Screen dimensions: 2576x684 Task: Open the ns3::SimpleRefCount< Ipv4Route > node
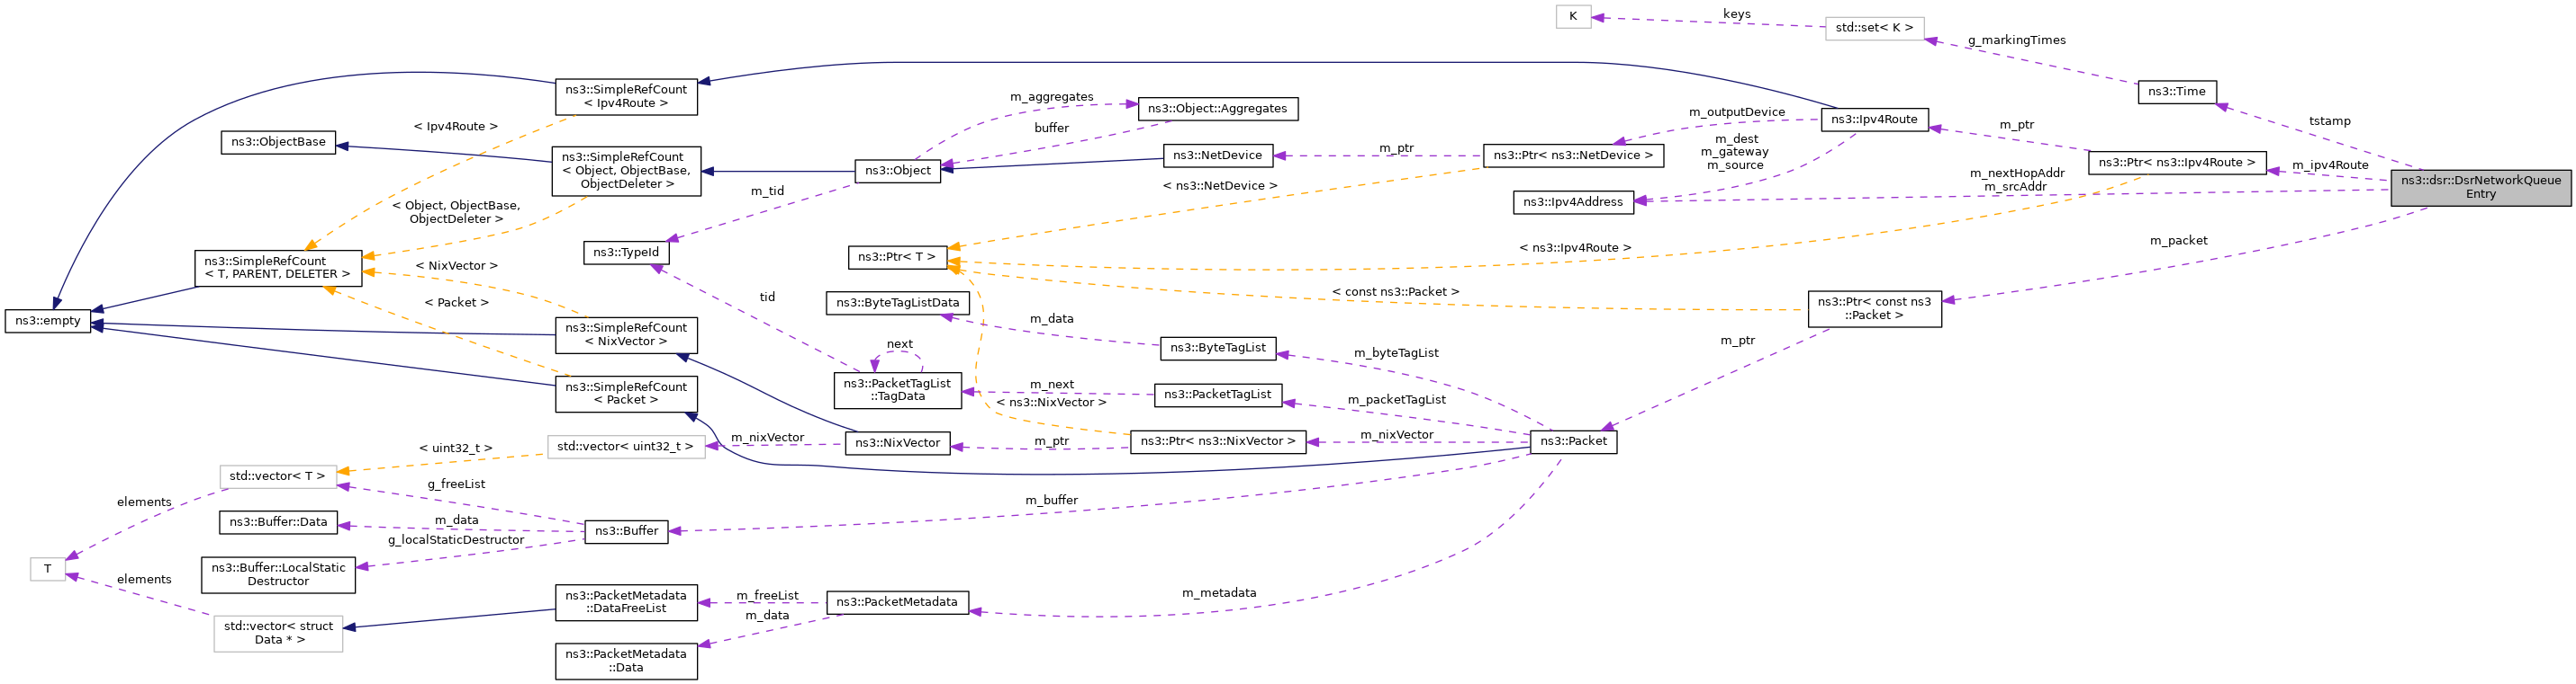(x=626, y=97)
